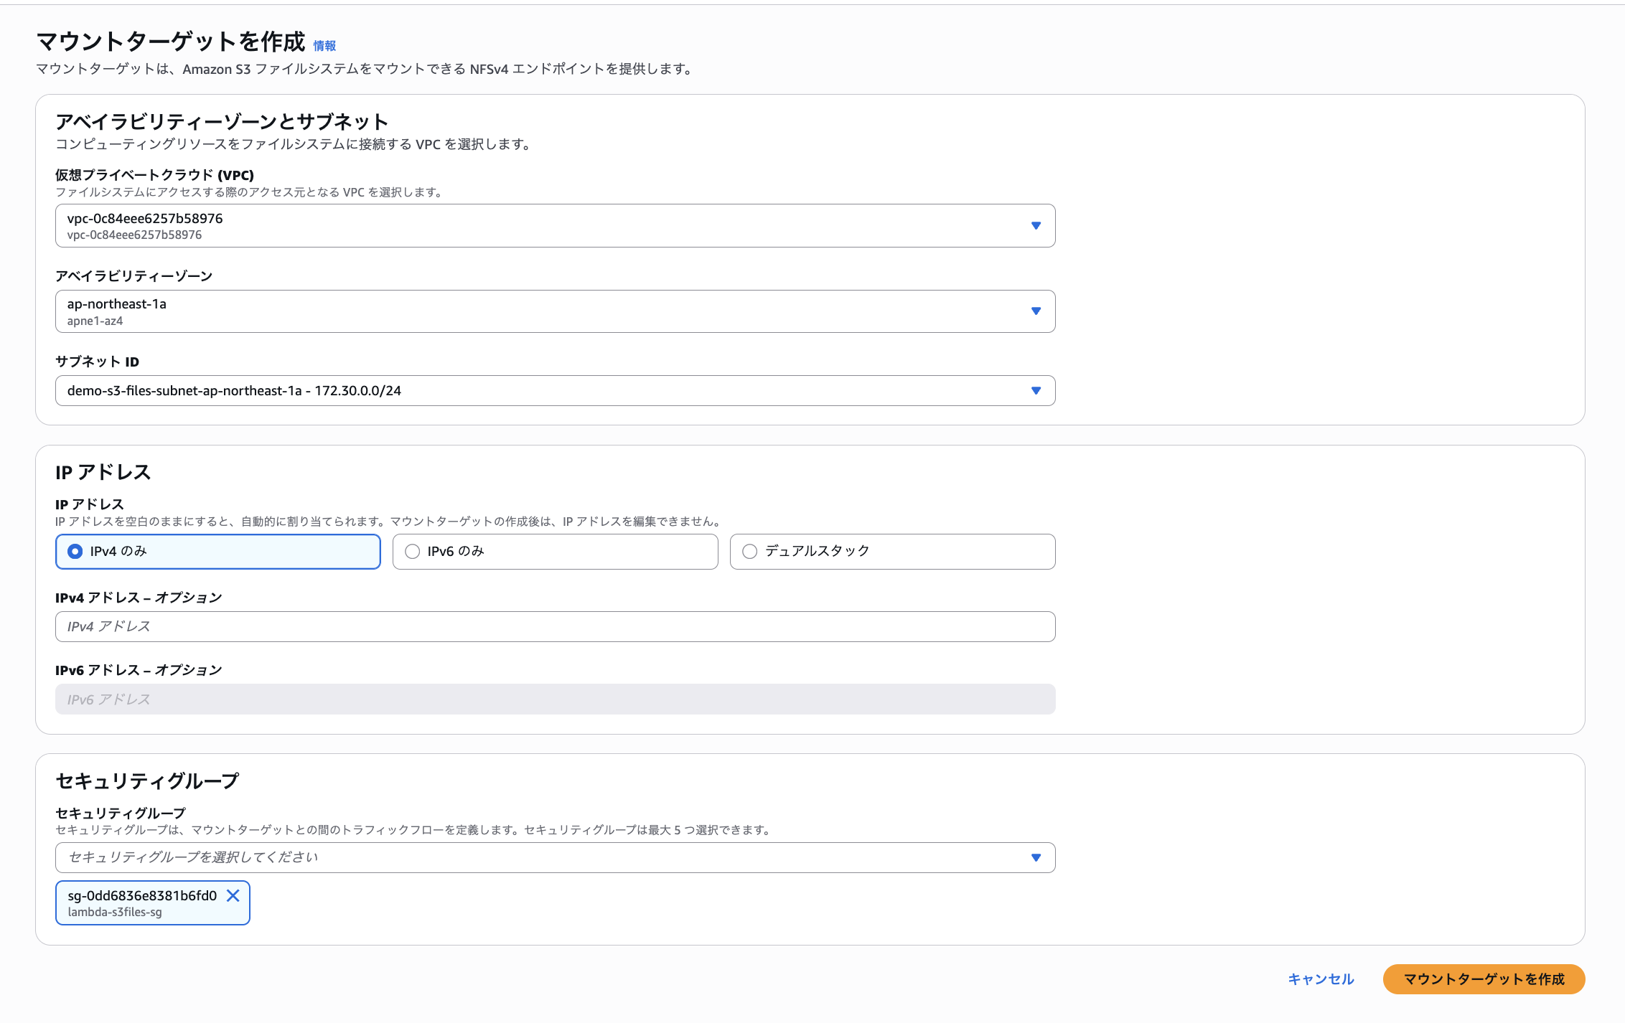Open the security group dropdown arrow
Image resolution: width=1625 pixels, height=1023 pixels.
coord(1036,857)
